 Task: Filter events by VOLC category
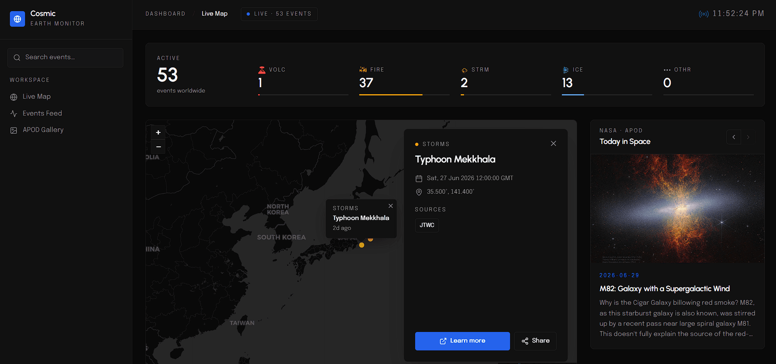(303, 80)
